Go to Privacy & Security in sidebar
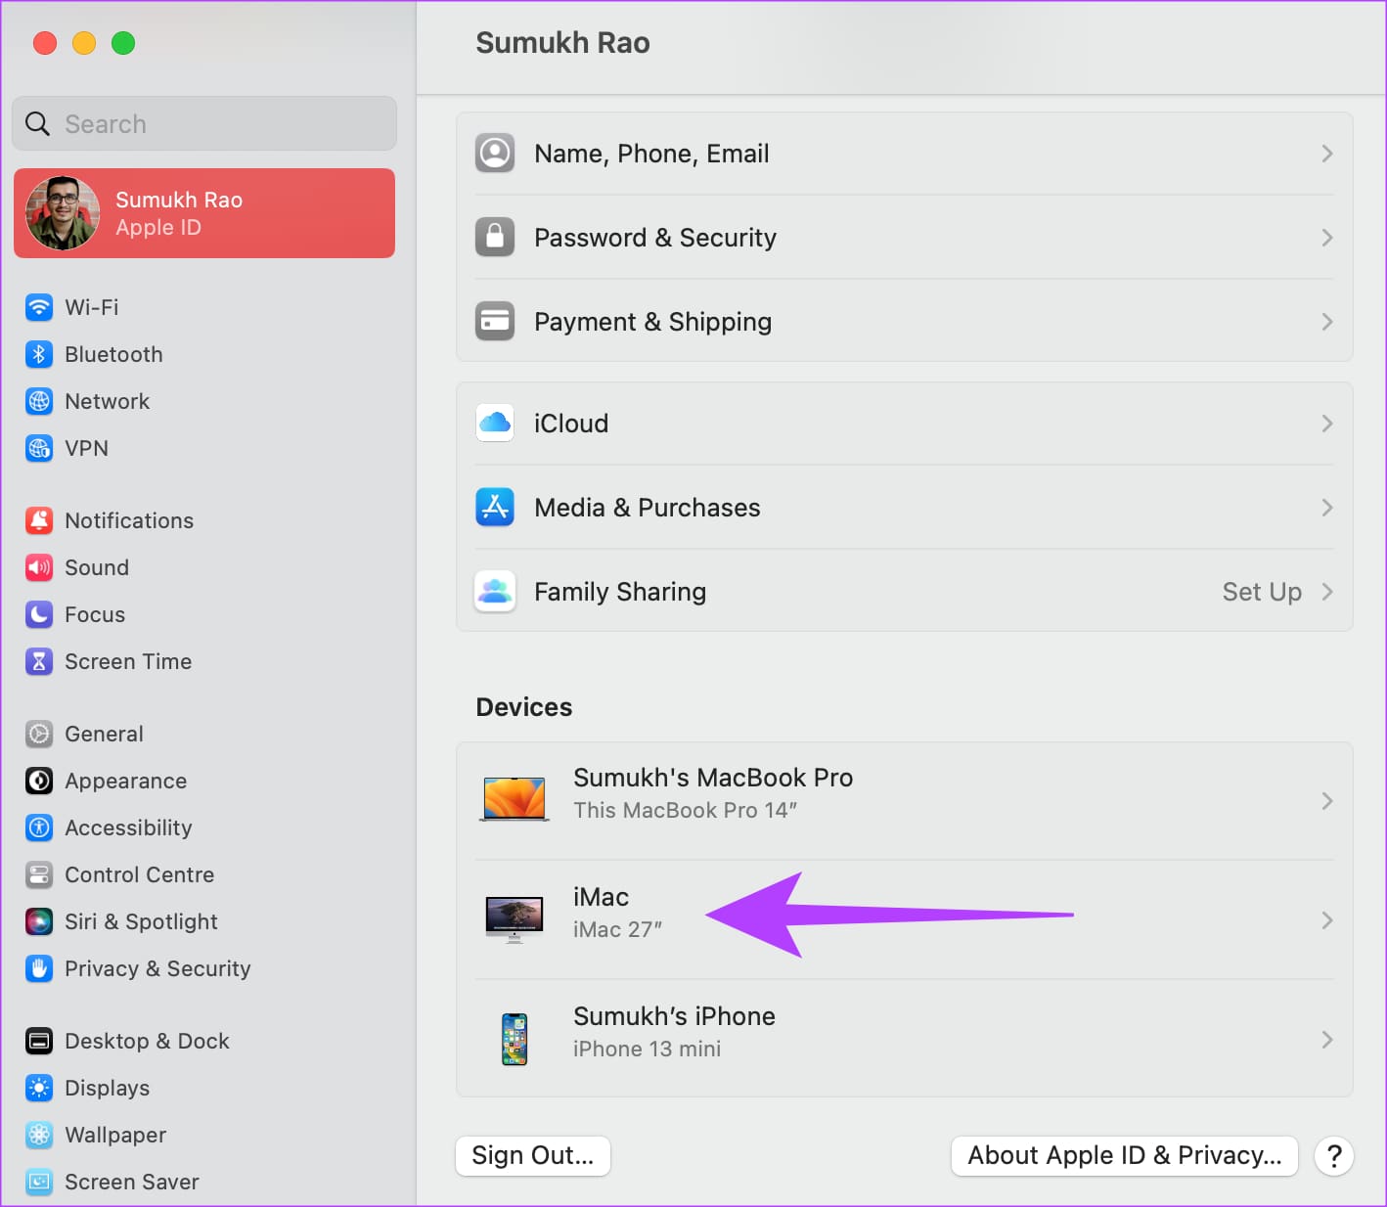This screenshot has height=1207, width=1387. tap(157, 968)
